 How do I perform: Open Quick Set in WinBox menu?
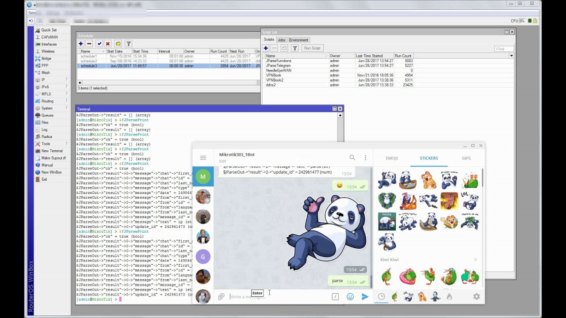(49, 30)
